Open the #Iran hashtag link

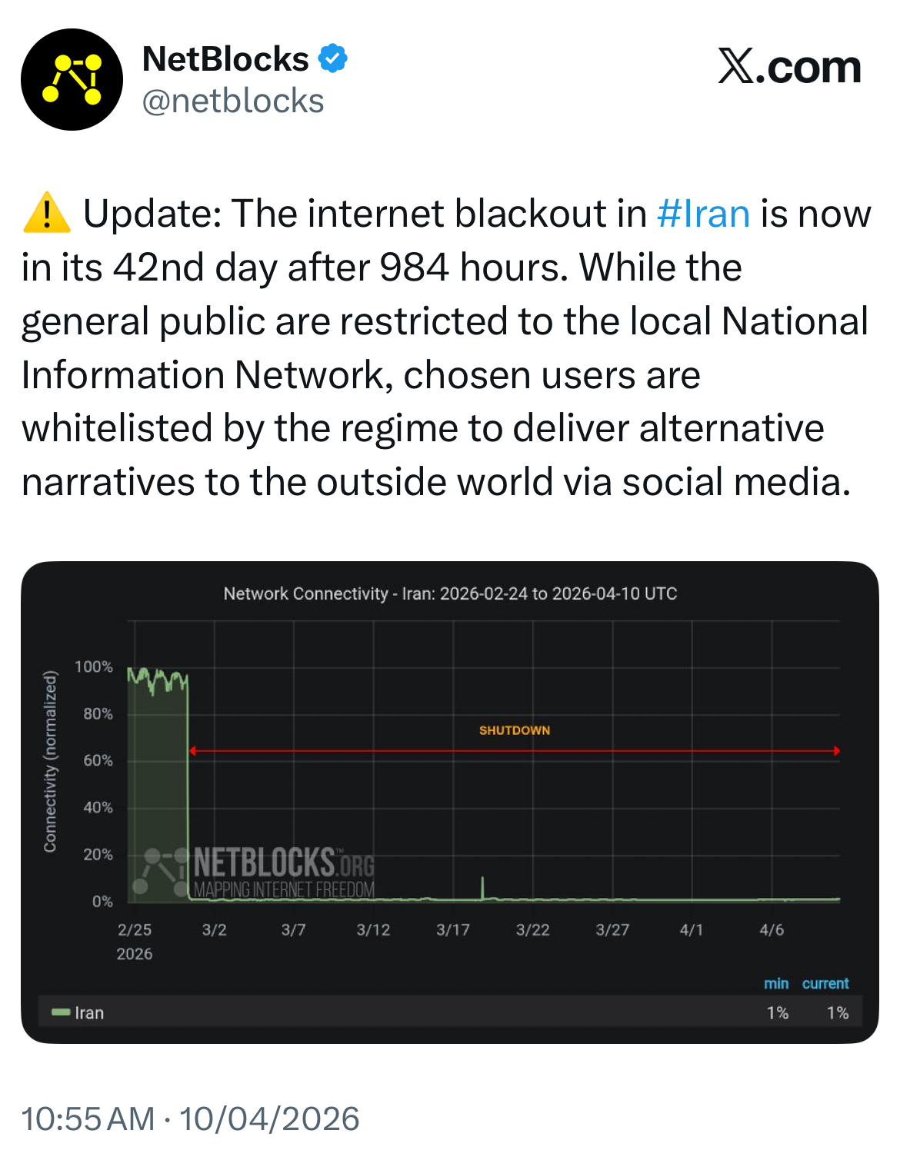[703, 214]
